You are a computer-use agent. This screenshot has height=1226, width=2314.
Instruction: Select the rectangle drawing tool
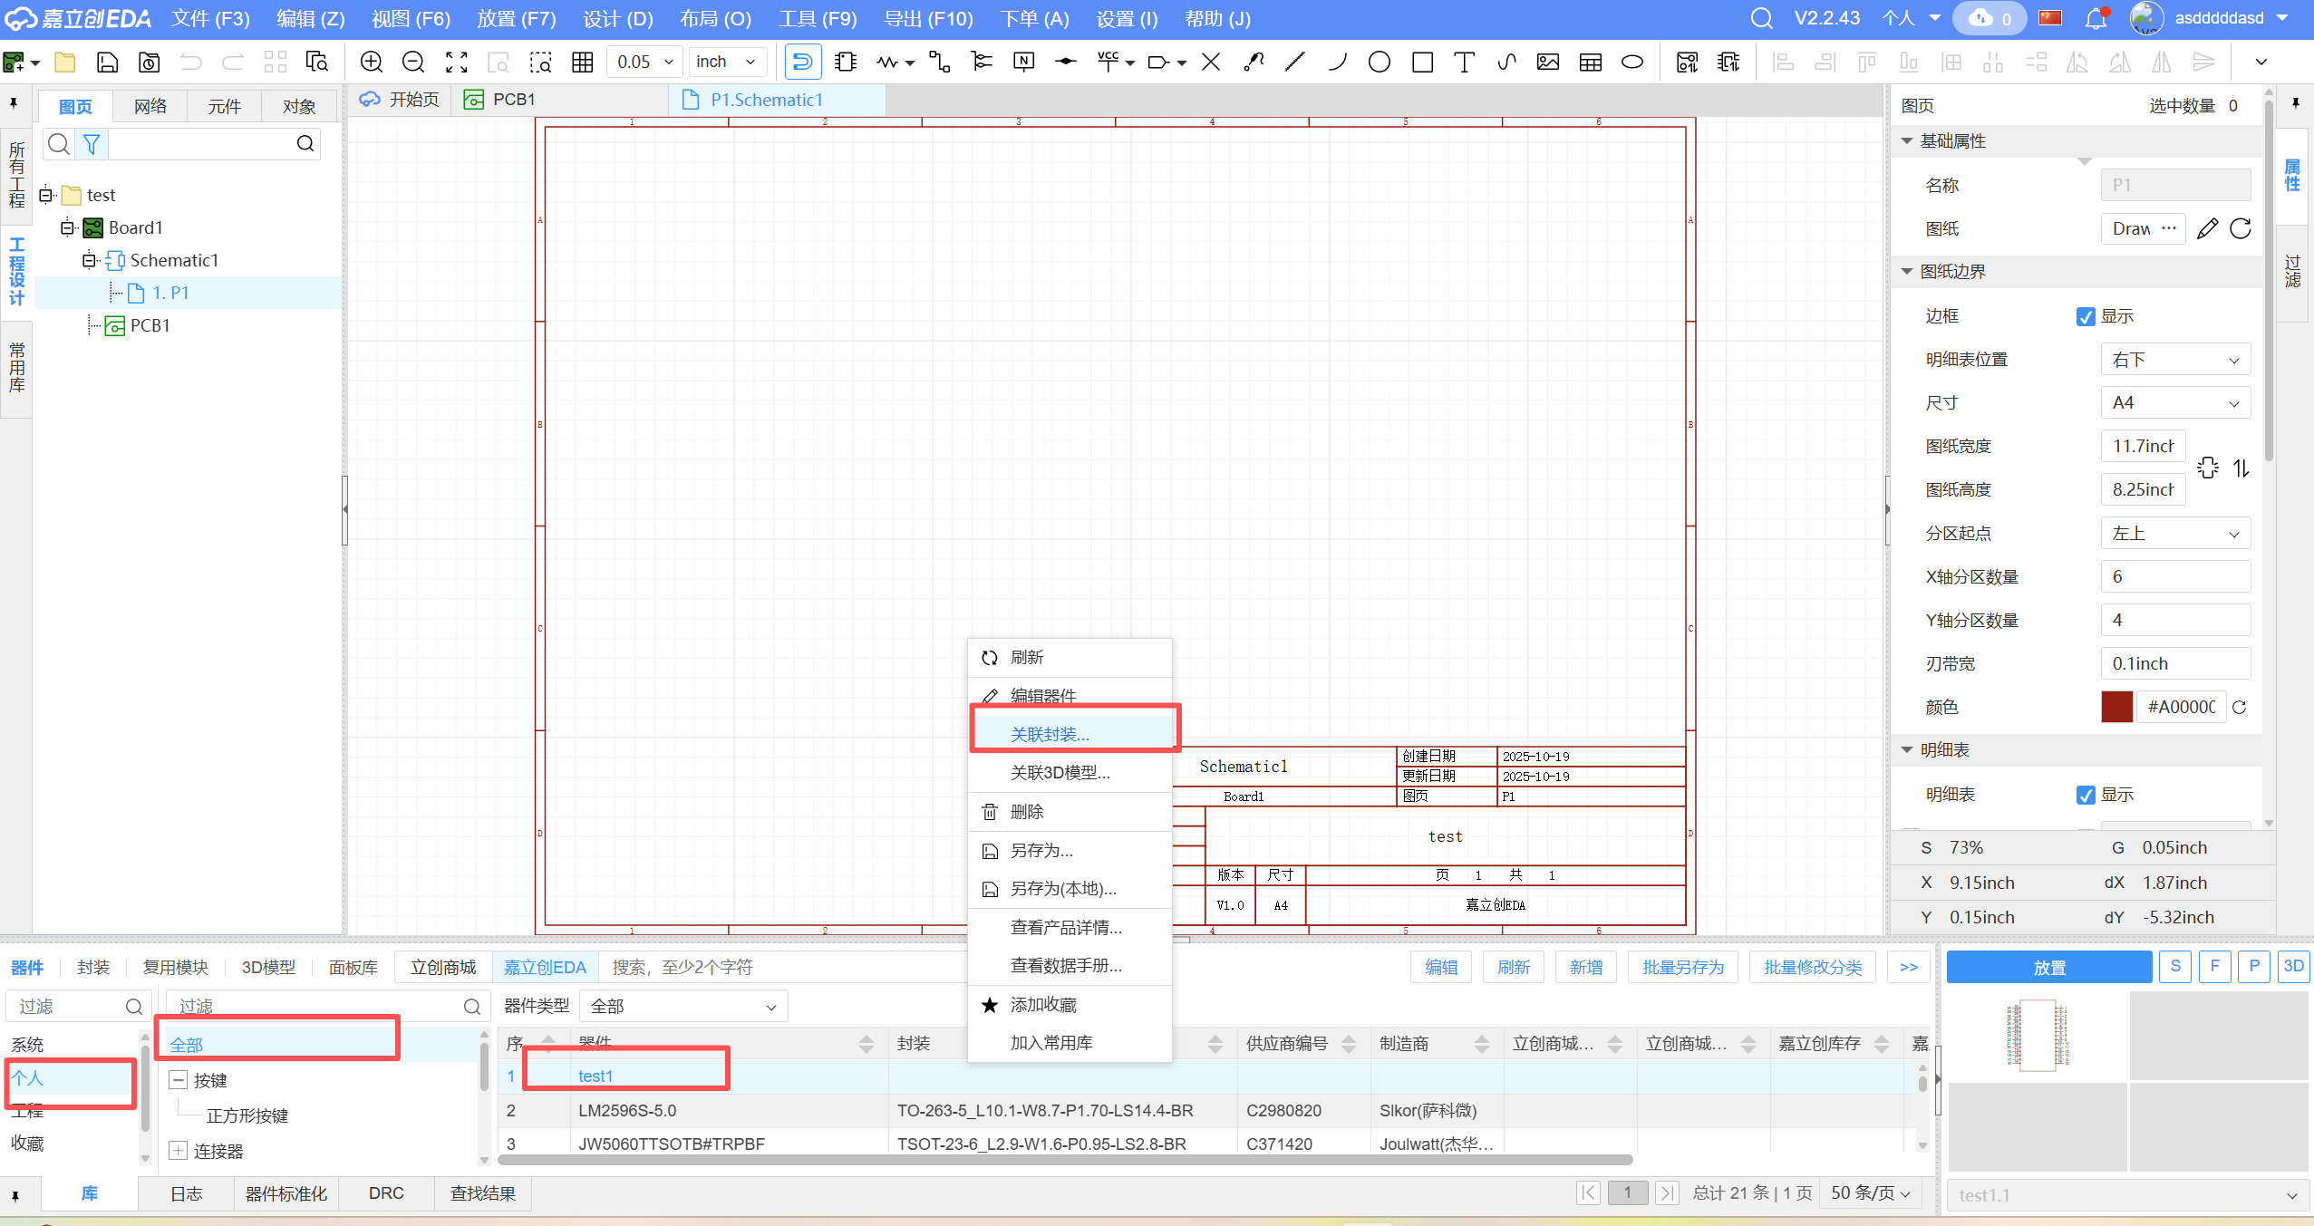coord(1421,62)
